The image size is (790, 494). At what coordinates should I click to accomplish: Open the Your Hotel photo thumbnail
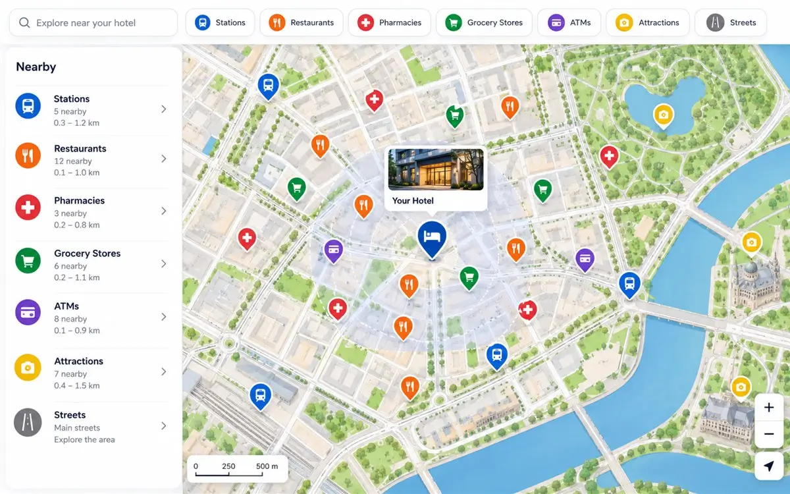click(436, 169)
